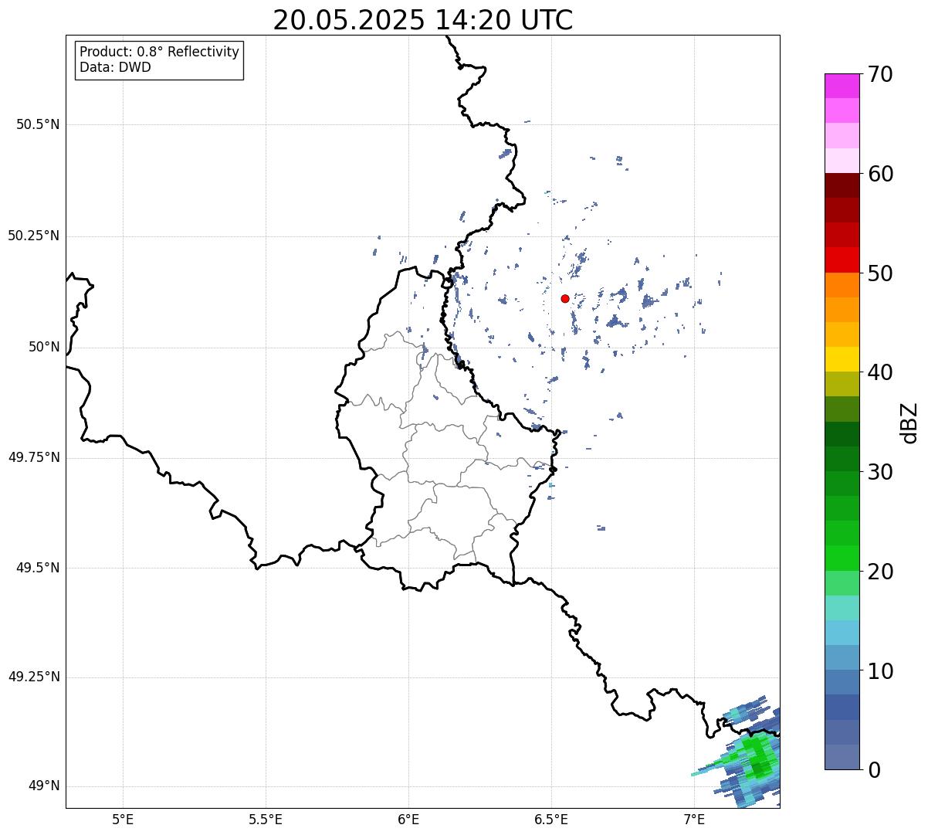Viewport: 928px width, 835px height.
Task: Click the 50.25°N latitude label
Action: coord(33,236)
